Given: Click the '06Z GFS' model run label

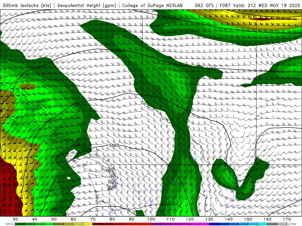Looking at the screenshot, I should pos(204,6).
